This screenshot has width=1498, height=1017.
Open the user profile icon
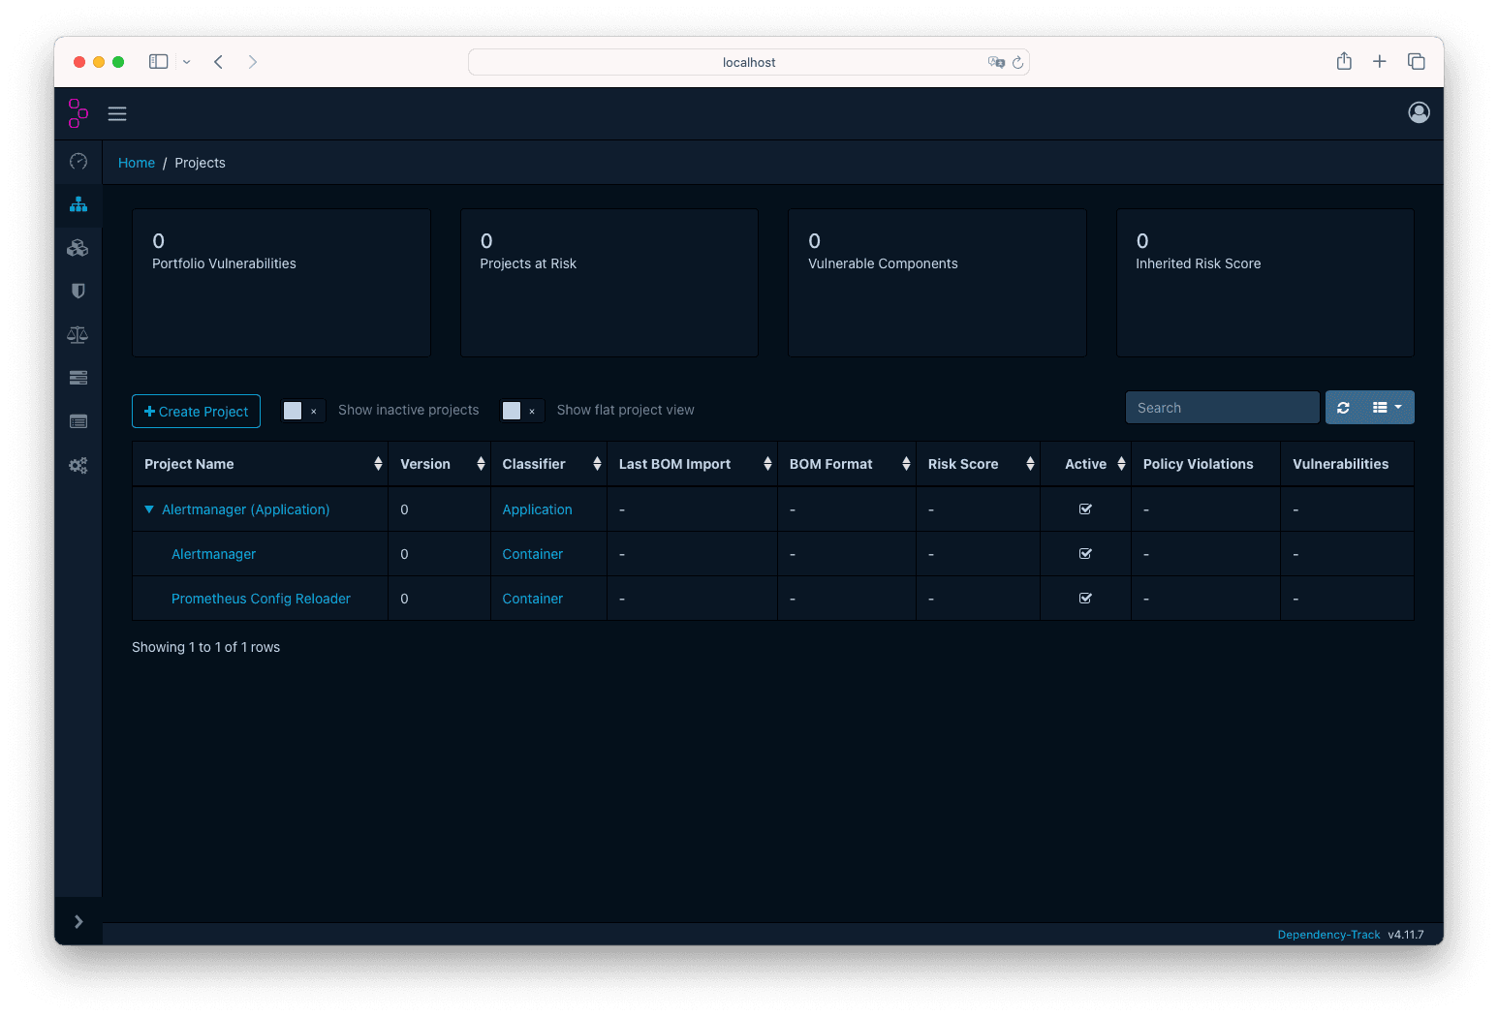tap(1419, 112)
